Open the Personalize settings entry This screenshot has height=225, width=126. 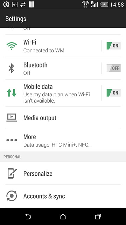[63, 173]
